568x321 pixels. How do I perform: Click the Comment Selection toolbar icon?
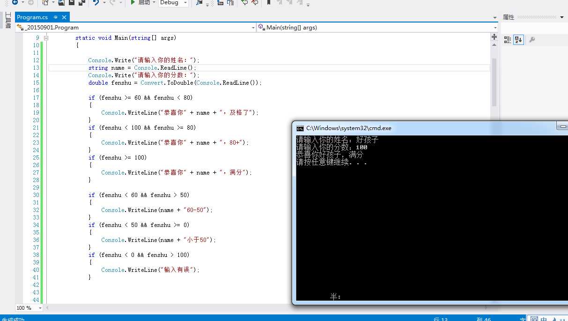[x=244, y=2]
